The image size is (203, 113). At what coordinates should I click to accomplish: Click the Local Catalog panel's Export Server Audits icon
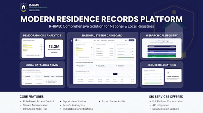tap(46, 81)
